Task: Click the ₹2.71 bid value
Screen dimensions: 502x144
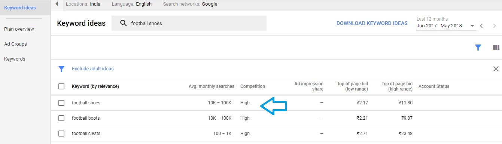Action: click(x=362, y=134)
